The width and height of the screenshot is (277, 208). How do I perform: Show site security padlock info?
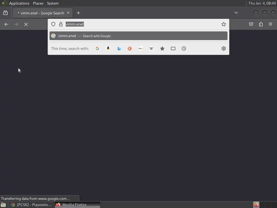click(61, 24)
